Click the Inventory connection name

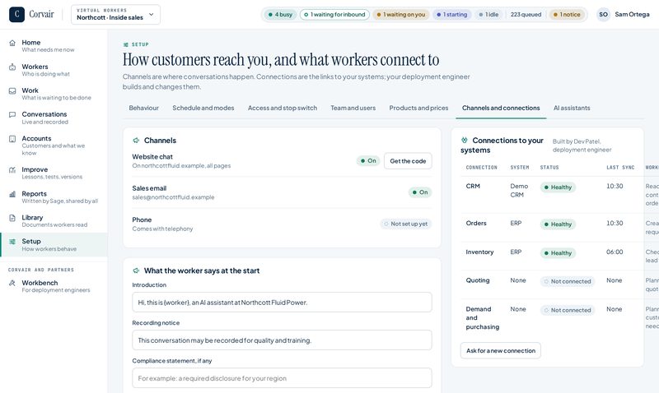coord(479,252)
